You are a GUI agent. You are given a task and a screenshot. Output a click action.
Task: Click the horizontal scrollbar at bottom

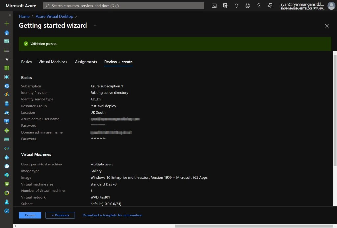point(254,226)
